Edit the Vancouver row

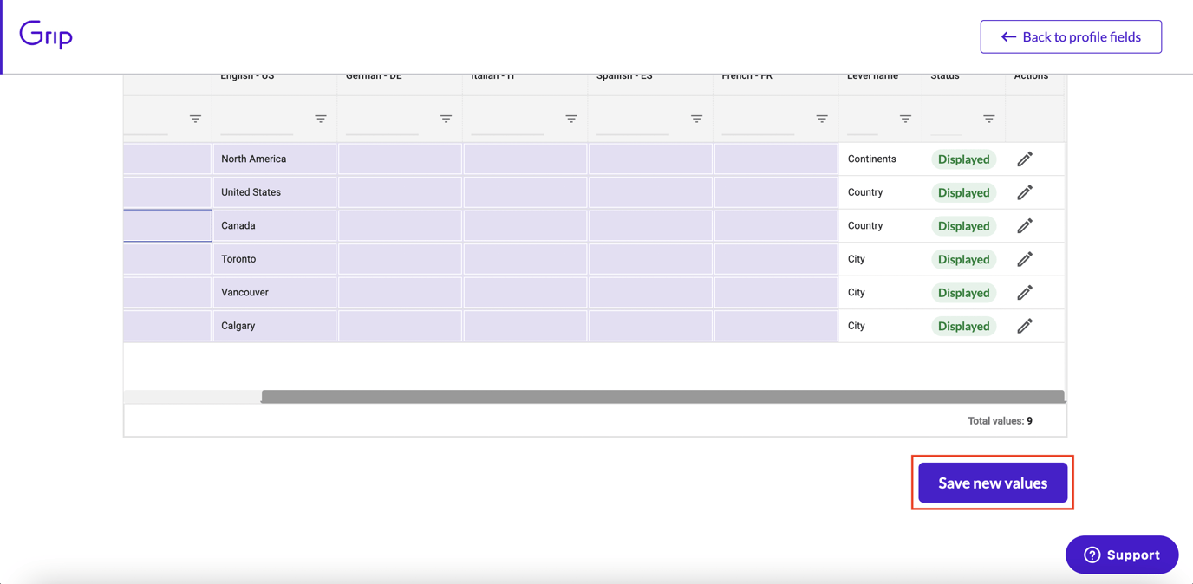(1025, 293)
